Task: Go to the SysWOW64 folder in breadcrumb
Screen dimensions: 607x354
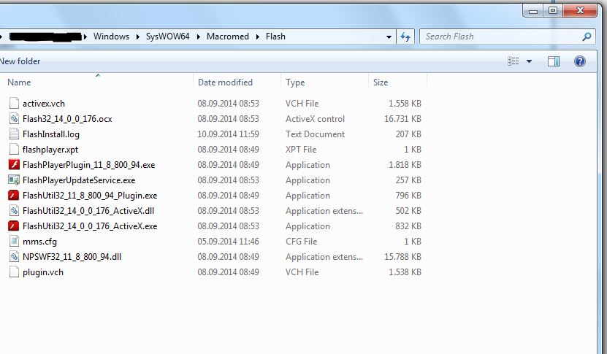Action: tap(167, 36)
